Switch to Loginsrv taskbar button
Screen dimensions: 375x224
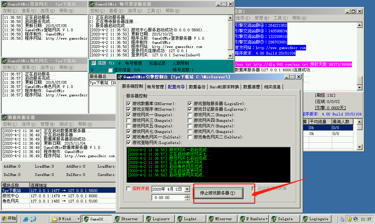coord(160,219)
